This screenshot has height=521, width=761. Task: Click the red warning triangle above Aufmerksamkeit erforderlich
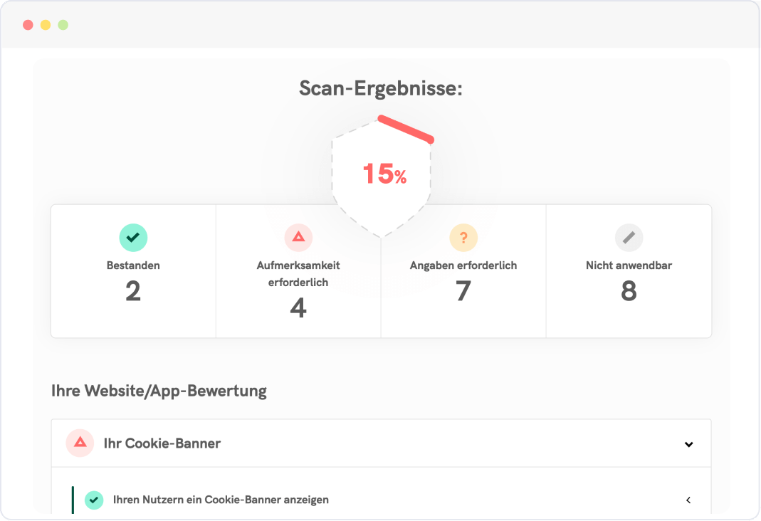pos(298,238)
